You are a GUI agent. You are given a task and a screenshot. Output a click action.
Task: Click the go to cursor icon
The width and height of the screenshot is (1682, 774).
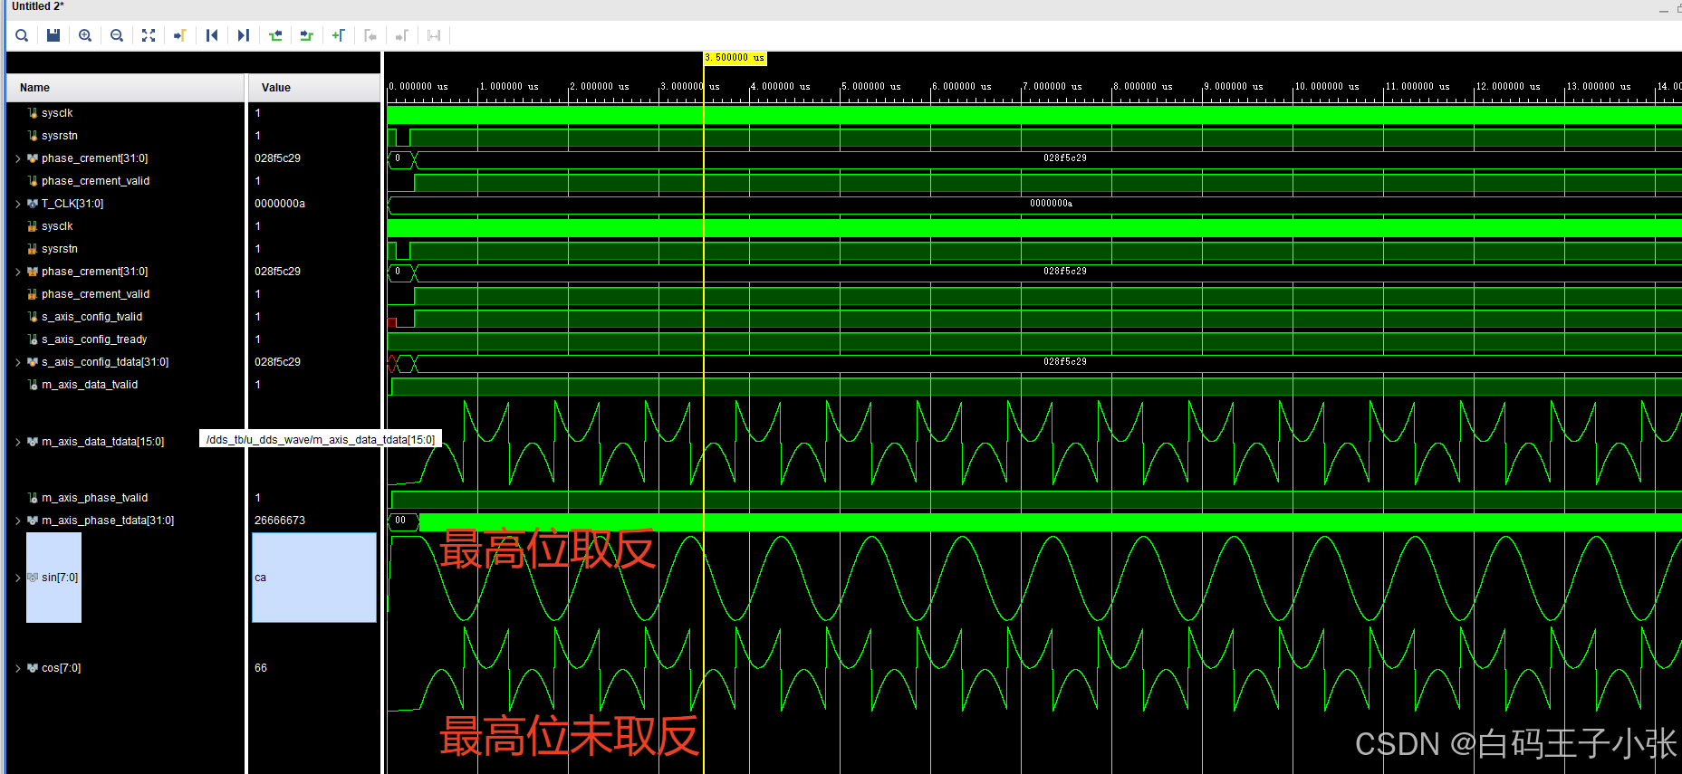pos(180,35)
